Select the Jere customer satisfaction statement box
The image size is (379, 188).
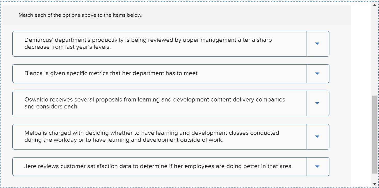pos(155,166)
